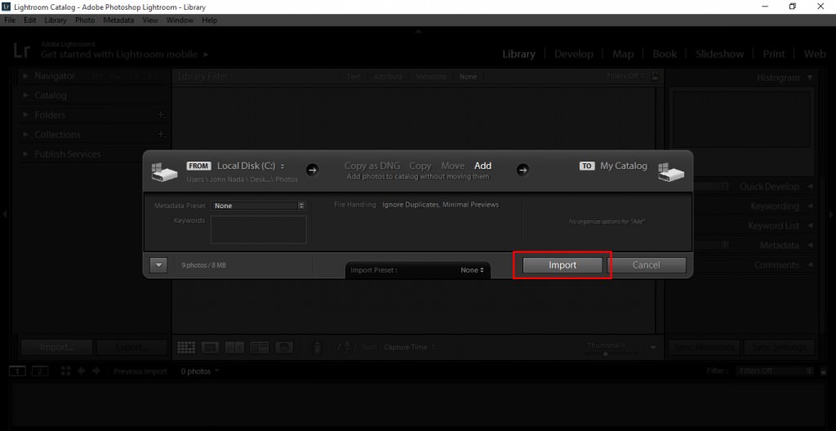Click the Cancel button in the dialog

click(647, 265)
